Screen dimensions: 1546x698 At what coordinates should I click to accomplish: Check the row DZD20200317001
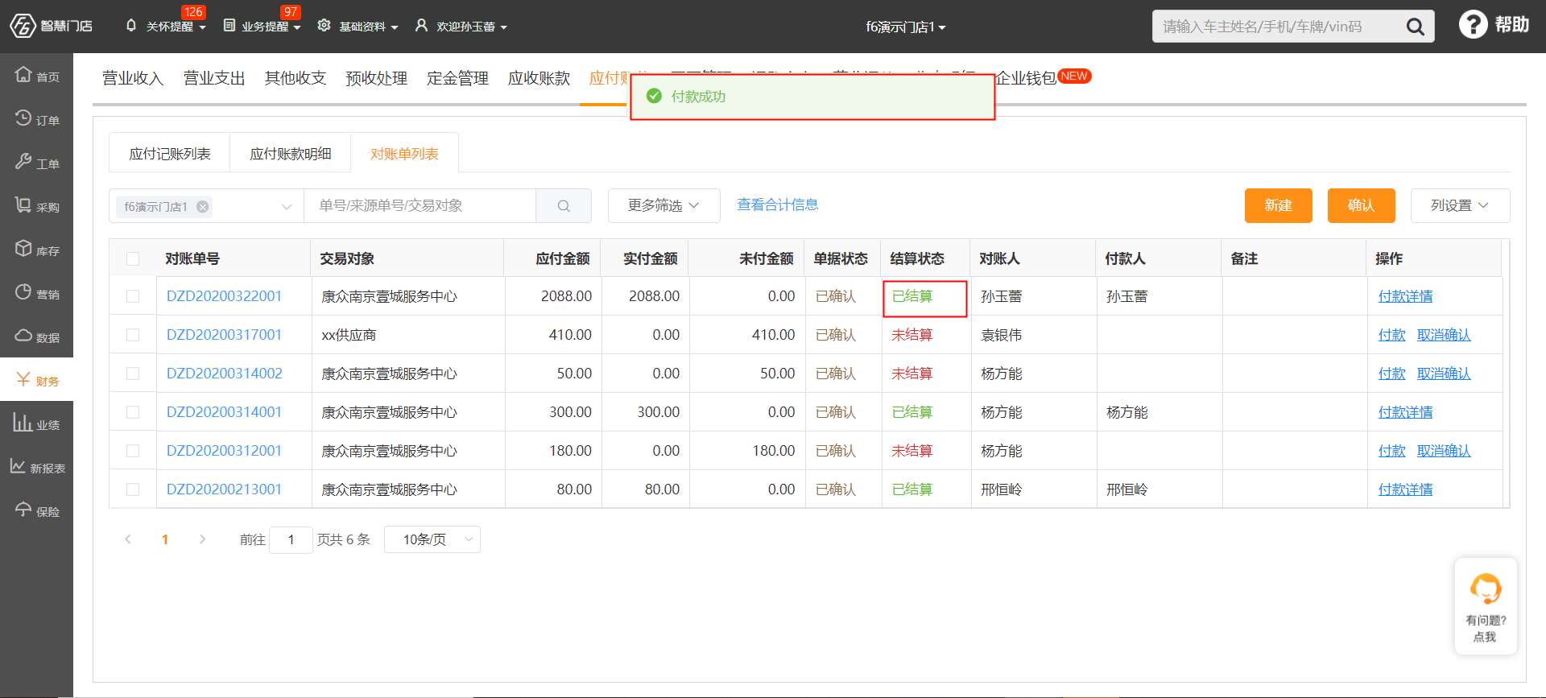click(x=133, y=335)
